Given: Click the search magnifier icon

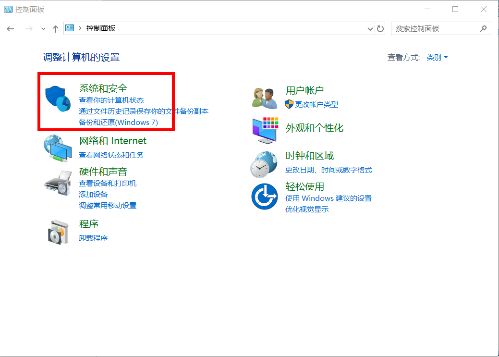Looking at the screenshot, I should (483, 29).
